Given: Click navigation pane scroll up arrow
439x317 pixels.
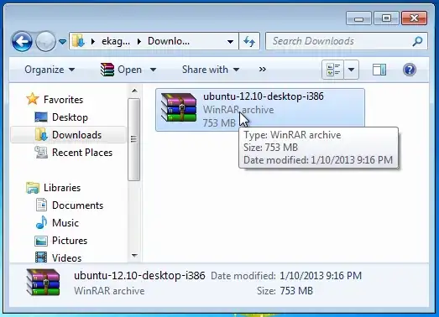Looking at the screenshot, I should (x=134, y=91).
